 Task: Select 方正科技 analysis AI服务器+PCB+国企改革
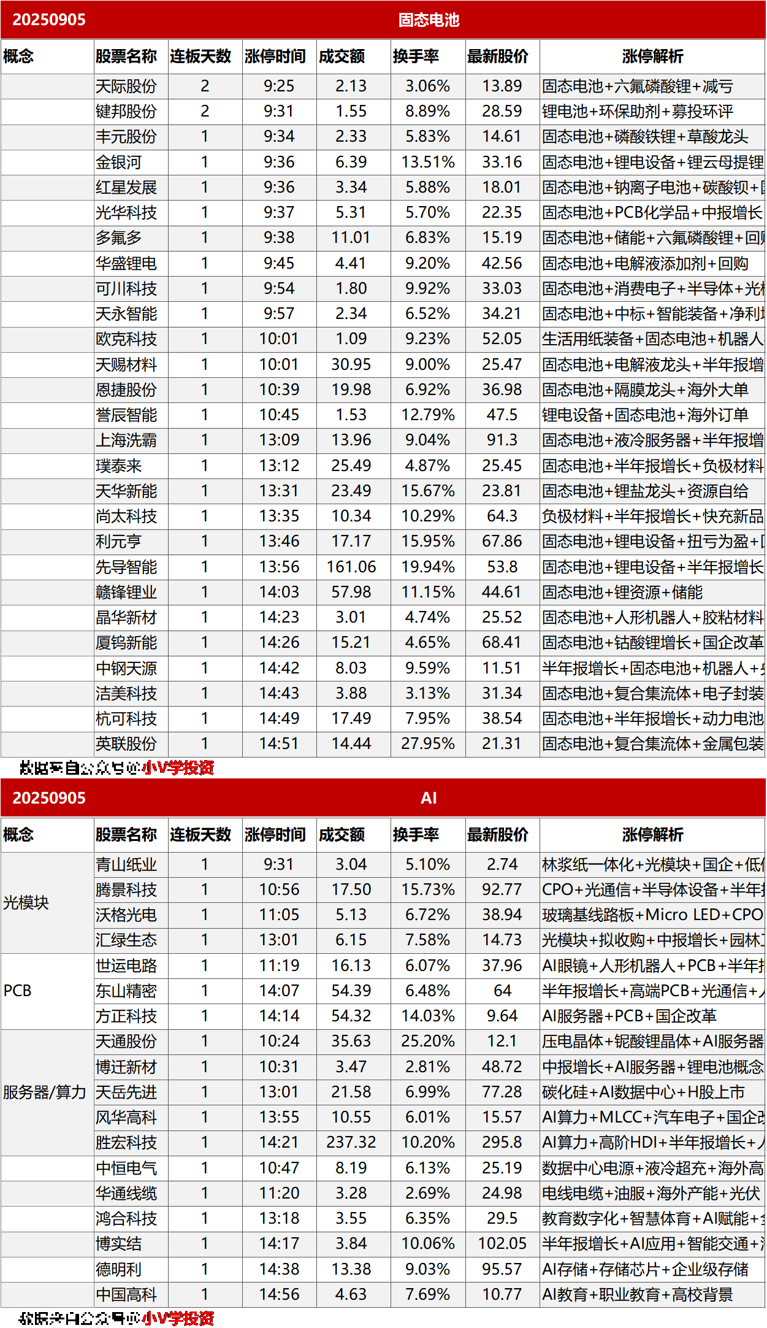click(x=629, y=1016)
